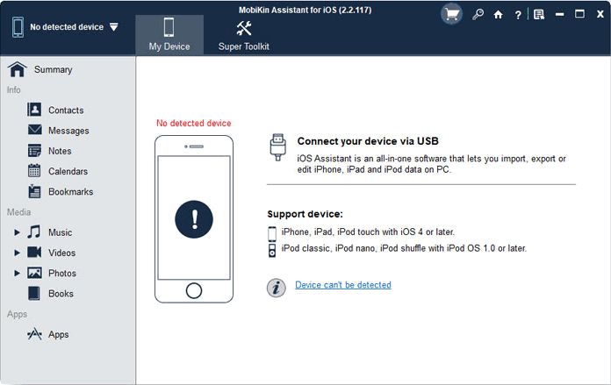
Task: Select Books in the sidebar
Action: 61,294
